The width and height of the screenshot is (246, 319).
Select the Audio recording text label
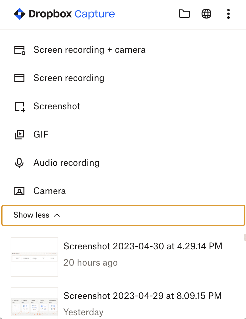(x=66, y=163)
